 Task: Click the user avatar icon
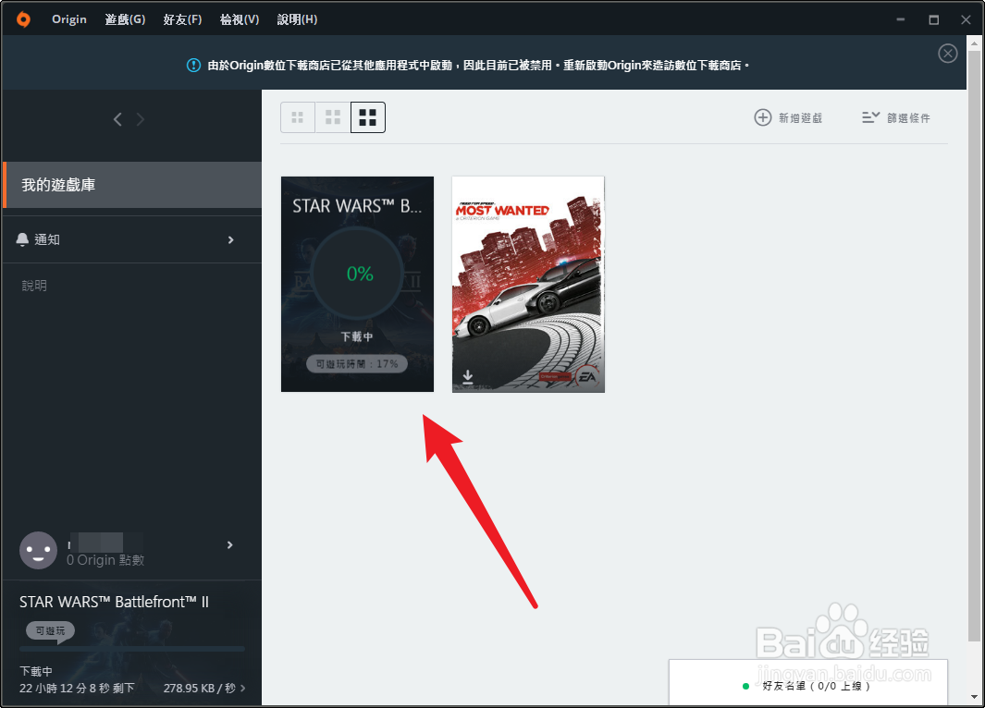coord(38,551)
